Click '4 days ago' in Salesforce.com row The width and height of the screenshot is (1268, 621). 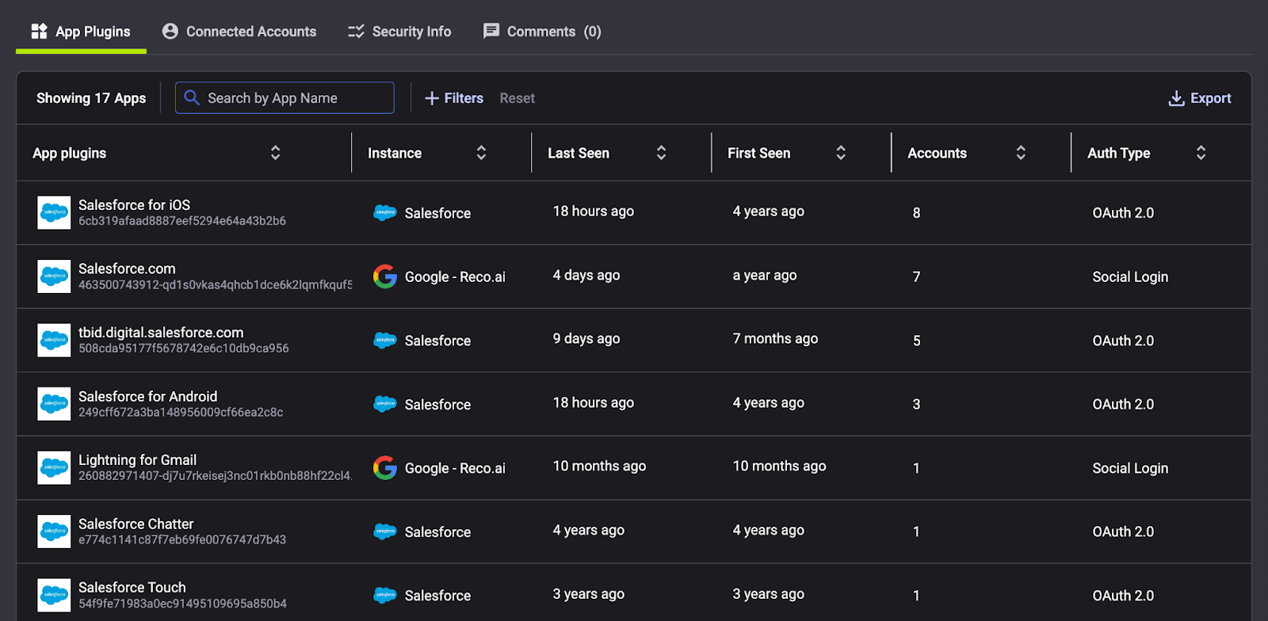(586, 275)
